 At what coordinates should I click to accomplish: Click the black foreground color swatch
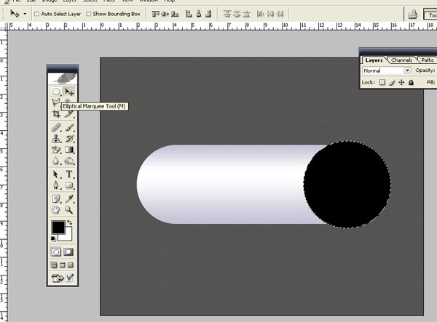[x=58, y=228]
